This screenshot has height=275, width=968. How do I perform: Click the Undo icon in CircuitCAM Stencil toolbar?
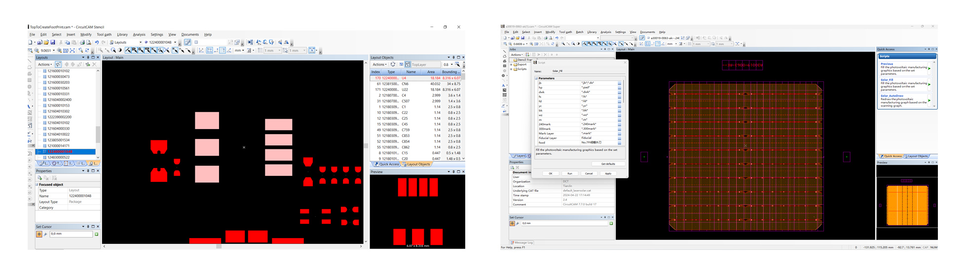point(97,42)
